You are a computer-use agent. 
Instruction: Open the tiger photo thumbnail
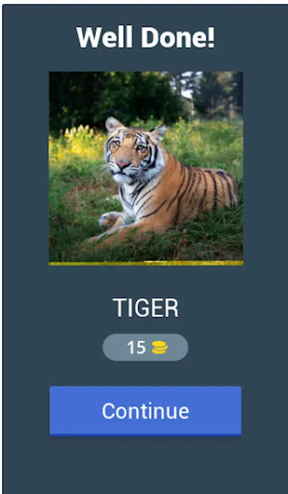click(x=146, y=166)
